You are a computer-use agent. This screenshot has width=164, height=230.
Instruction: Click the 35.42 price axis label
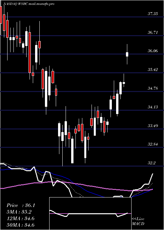point(153,70)
